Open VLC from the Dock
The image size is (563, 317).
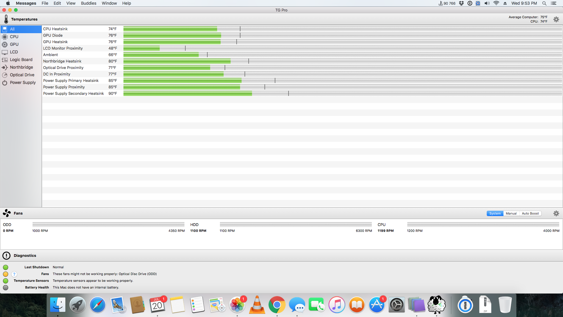(257, 305)
